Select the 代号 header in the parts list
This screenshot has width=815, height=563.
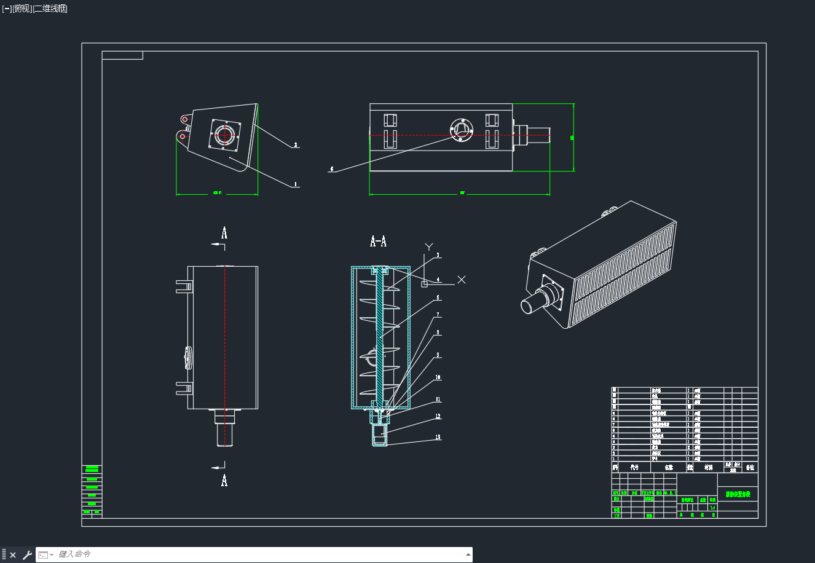634,467
